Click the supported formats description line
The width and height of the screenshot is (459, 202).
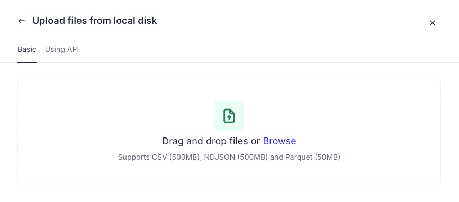point(229,157)
